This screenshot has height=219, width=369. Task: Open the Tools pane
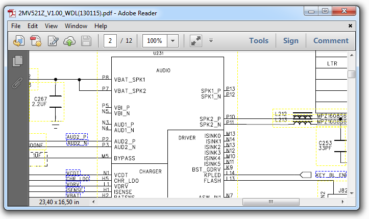259,41
